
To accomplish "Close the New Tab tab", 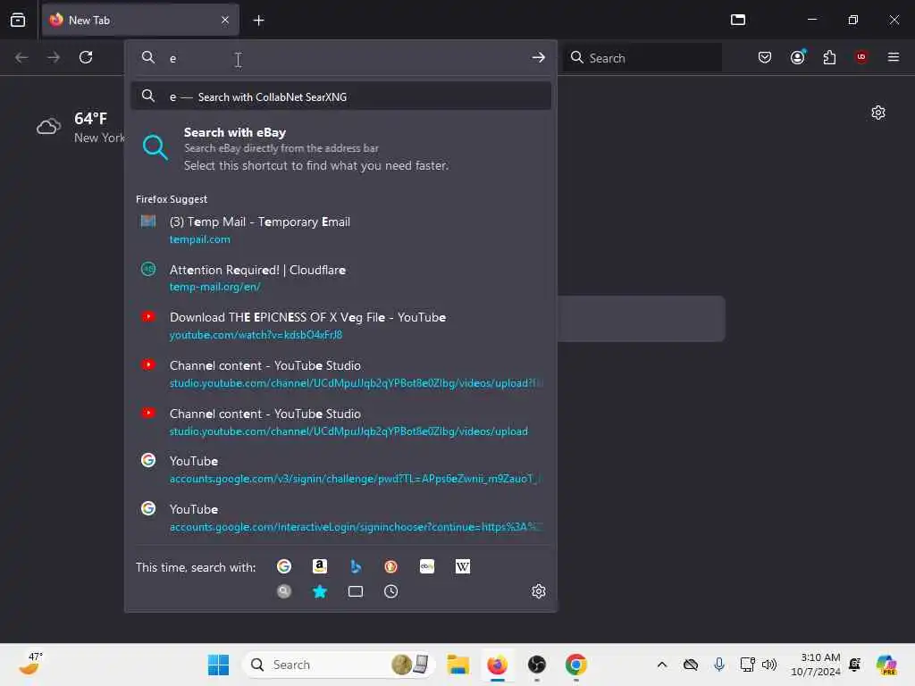I will [224, 20].
